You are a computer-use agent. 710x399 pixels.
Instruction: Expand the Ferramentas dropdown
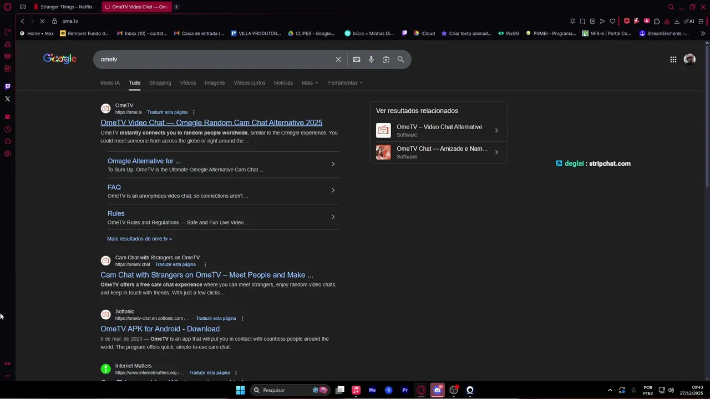coord(345,83)
